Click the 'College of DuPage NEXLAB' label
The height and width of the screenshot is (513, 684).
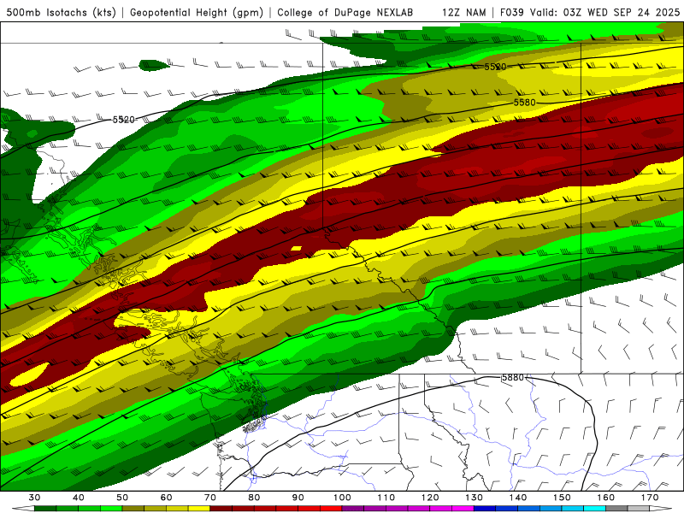345,13
